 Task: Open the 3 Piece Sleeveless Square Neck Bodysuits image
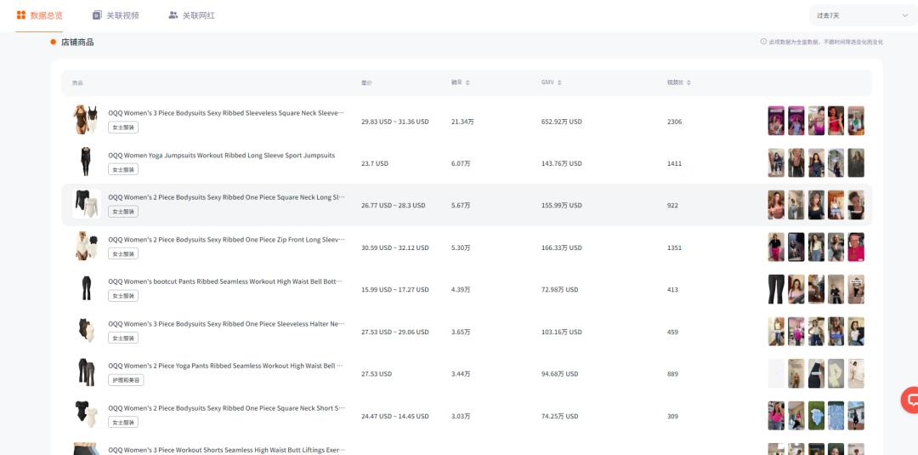[86, 120]
